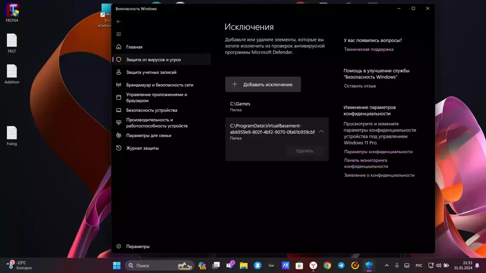View Журнал защиты history
The image size is (486, 273).
[x=161, y=148]
